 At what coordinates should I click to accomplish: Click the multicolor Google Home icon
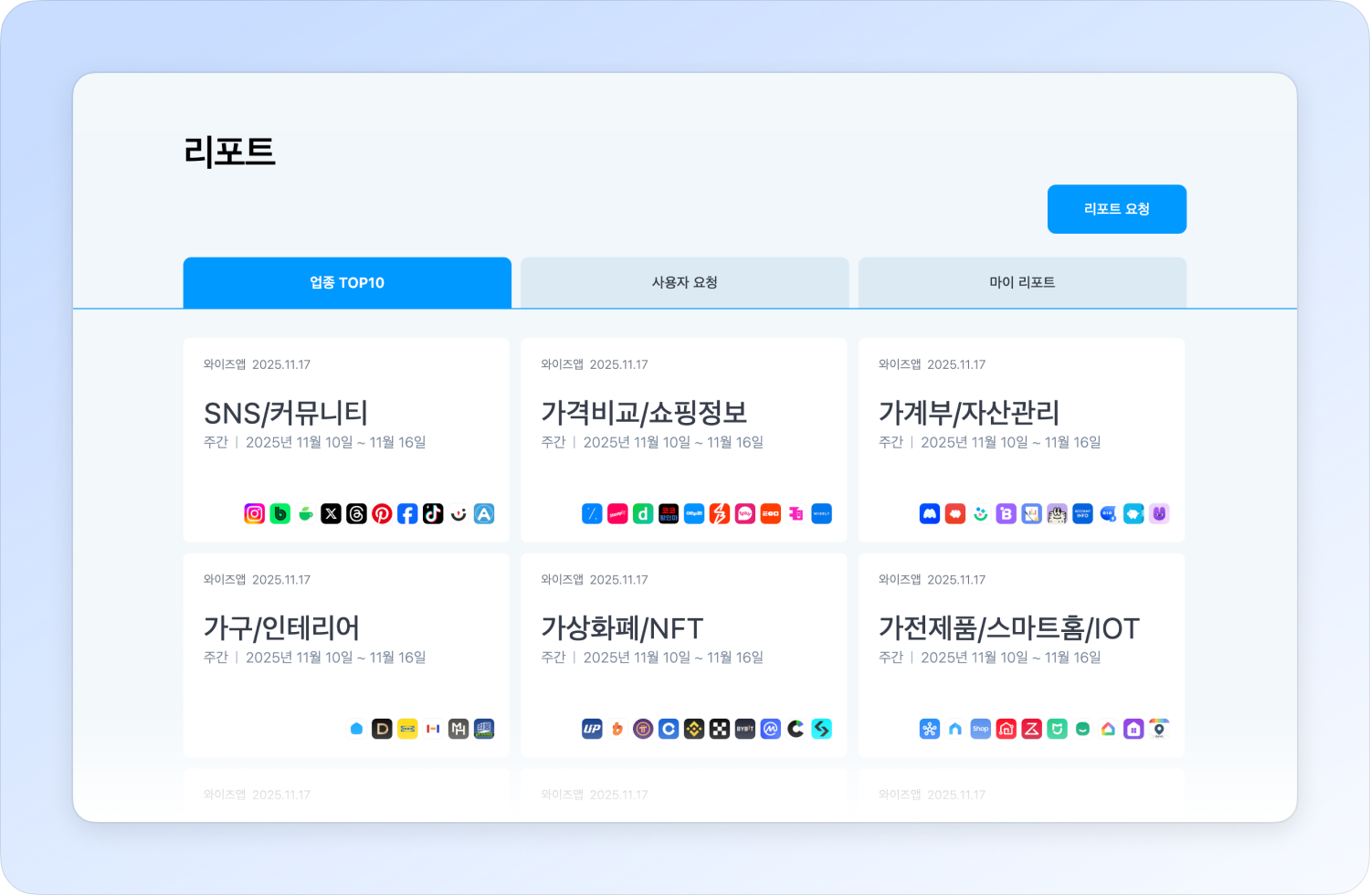tap(1109, 729)
